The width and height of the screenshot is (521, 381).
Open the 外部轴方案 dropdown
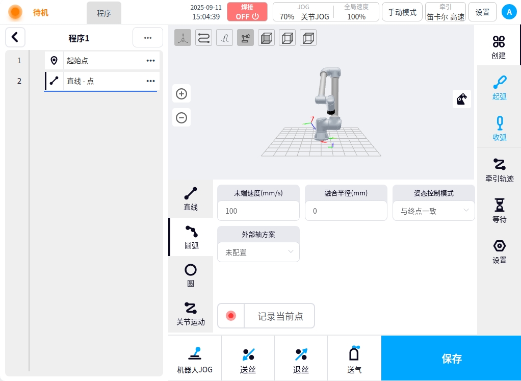click(x=258, y=252)
